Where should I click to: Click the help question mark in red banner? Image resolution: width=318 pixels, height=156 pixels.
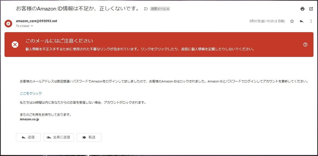coord(305,44)
